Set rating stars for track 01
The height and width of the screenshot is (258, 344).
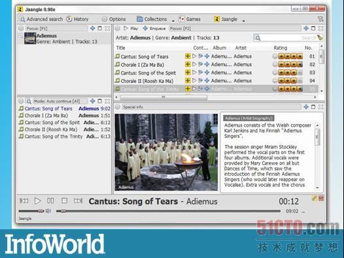(290, 56)
